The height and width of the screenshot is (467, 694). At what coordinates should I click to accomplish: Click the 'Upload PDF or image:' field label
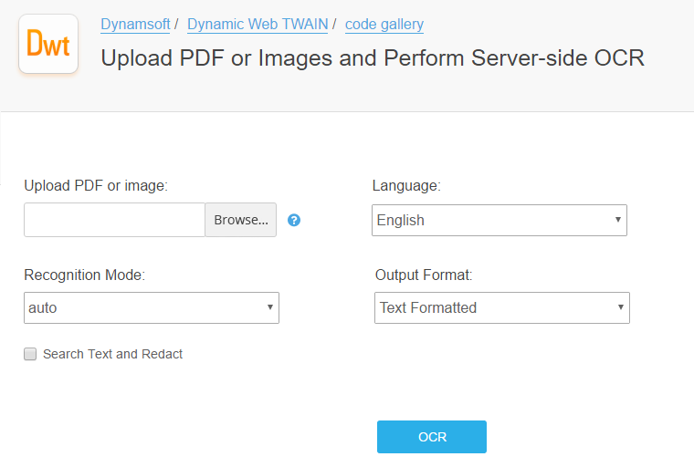pos(96,185)
